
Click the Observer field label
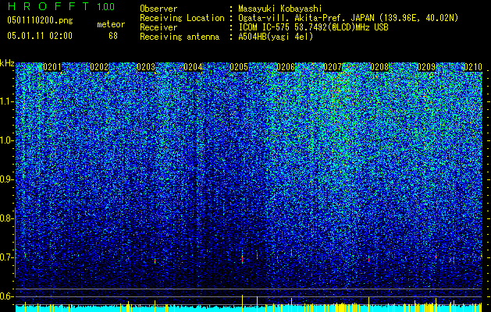pyautogui.click(x=158, y=9)
